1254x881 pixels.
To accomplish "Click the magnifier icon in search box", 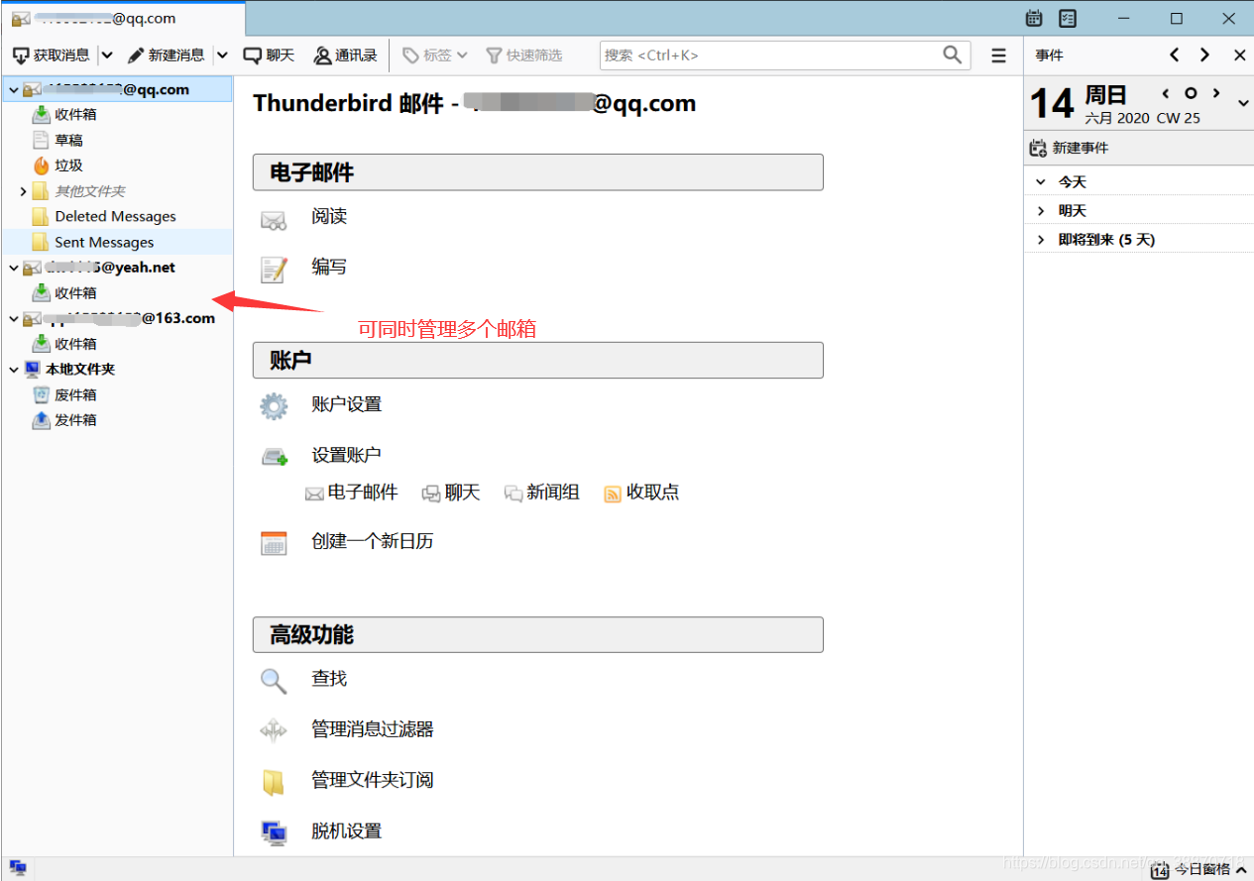I will [952, 55].
